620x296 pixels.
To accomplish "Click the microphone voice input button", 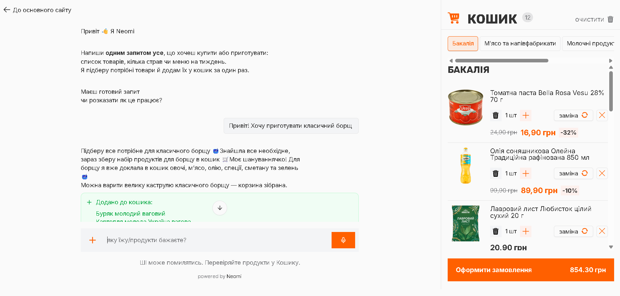I will click(x=343, y=240).
